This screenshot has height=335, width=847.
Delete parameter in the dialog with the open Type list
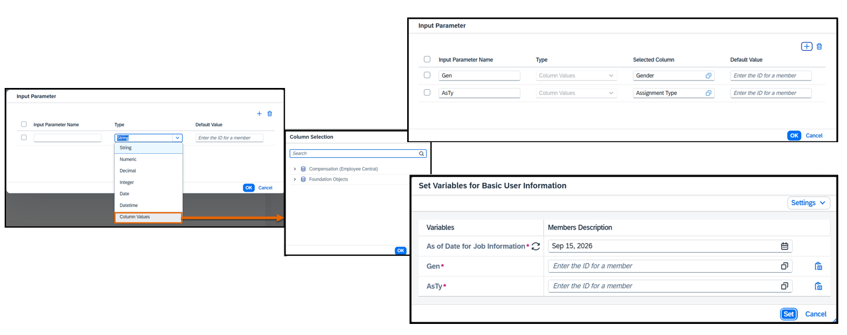(x=270, y=114)
